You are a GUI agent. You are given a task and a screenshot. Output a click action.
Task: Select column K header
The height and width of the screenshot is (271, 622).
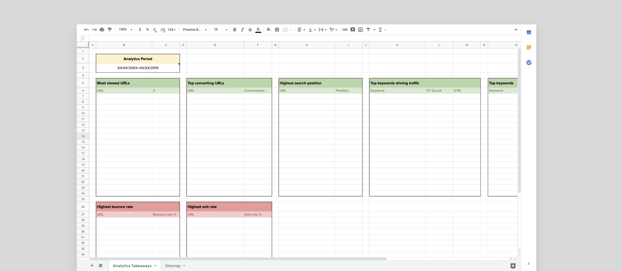coord(397,45)
